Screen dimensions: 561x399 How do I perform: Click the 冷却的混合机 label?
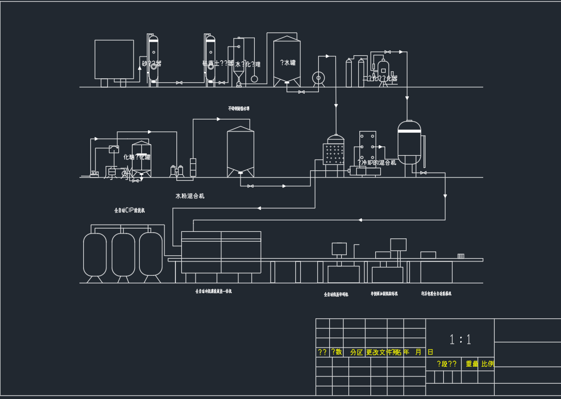tap(377, 162)
